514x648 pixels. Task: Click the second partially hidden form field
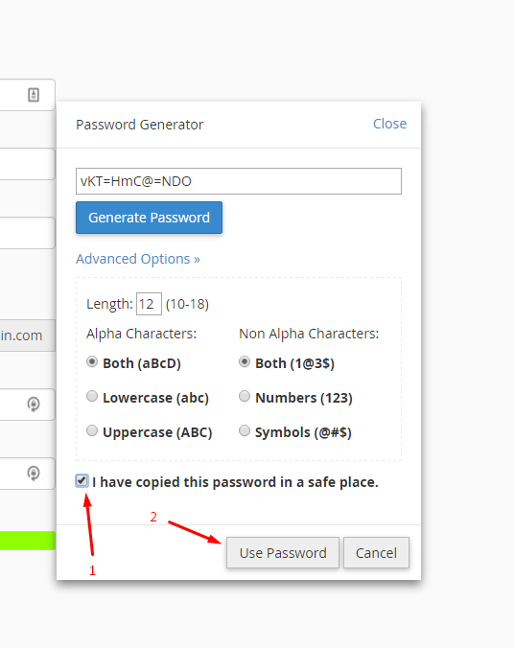27,164
